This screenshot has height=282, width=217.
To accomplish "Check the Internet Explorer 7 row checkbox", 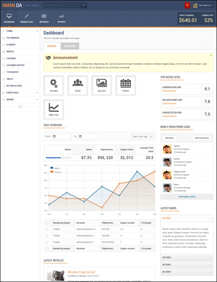I will point(47,242).
